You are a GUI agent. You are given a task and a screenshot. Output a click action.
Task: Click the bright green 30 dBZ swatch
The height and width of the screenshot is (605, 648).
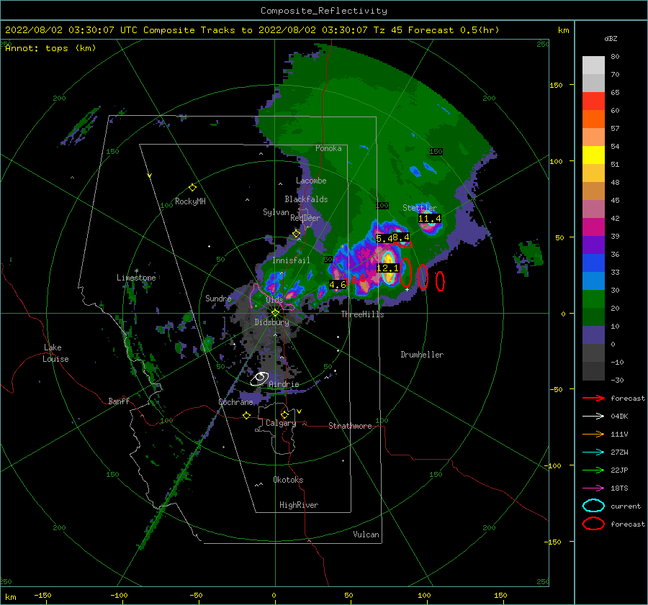(x=593, y=299)
